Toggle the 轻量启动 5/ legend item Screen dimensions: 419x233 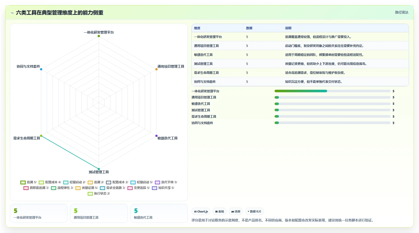(141, 182)
